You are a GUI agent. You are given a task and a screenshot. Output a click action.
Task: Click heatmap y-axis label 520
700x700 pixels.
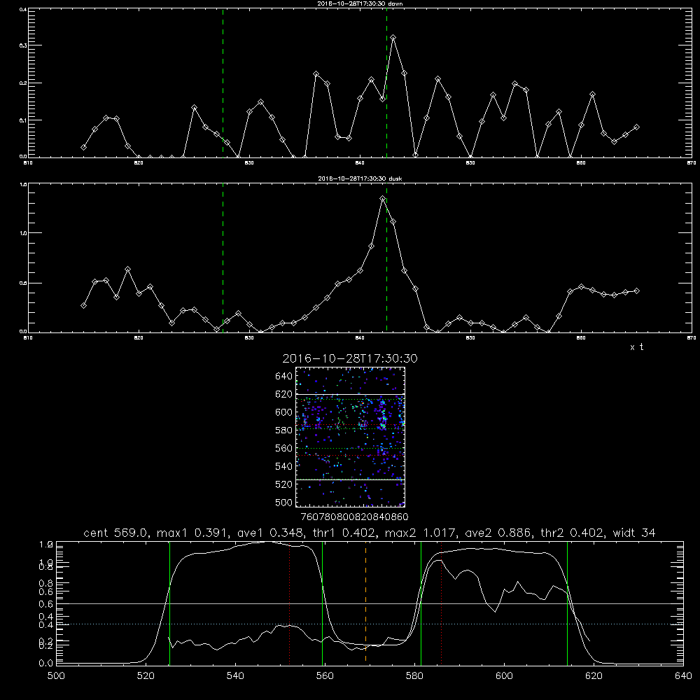284,484
